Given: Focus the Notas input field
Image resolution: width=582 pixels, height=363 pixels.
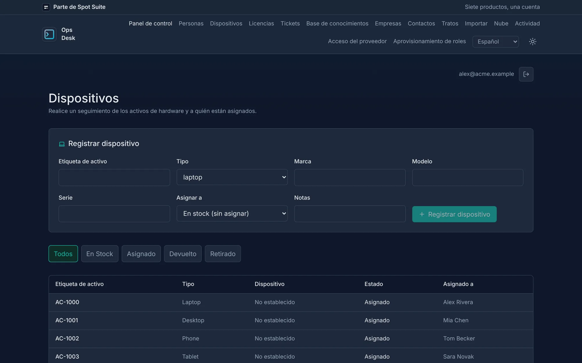Looking at the screenshot, I should coord(350,214).
